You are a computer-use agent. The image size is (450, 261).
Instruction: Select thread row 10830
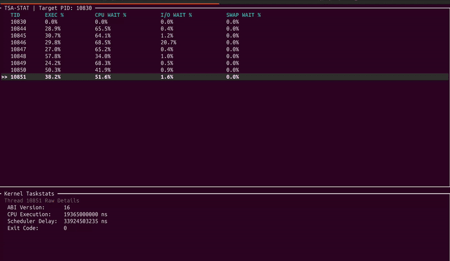click(224, 22)
